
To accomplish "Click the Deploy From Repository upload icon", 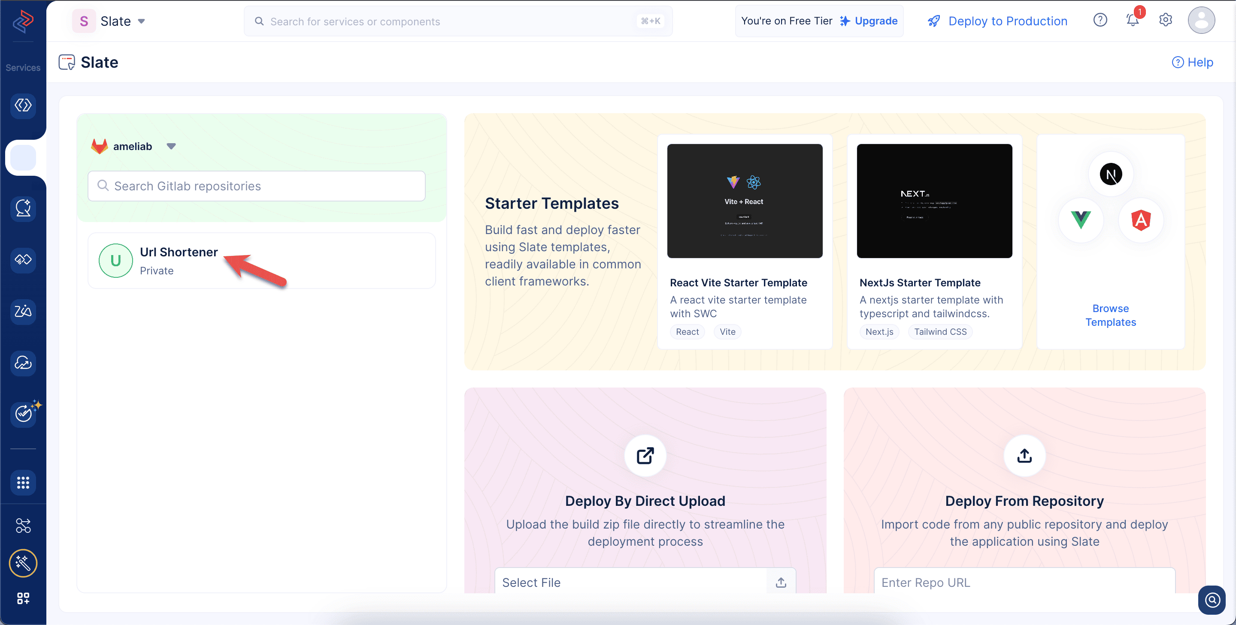I will (x=1024, y=456).
